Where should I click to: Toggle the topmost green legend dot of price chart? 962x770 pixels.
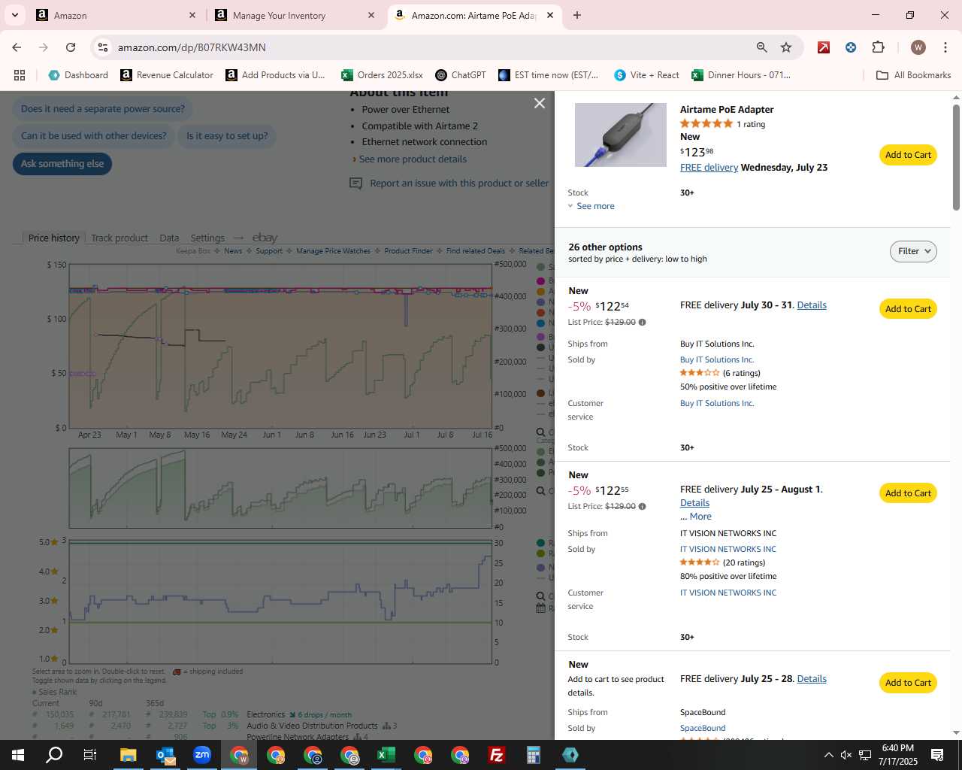coord(541,267)
